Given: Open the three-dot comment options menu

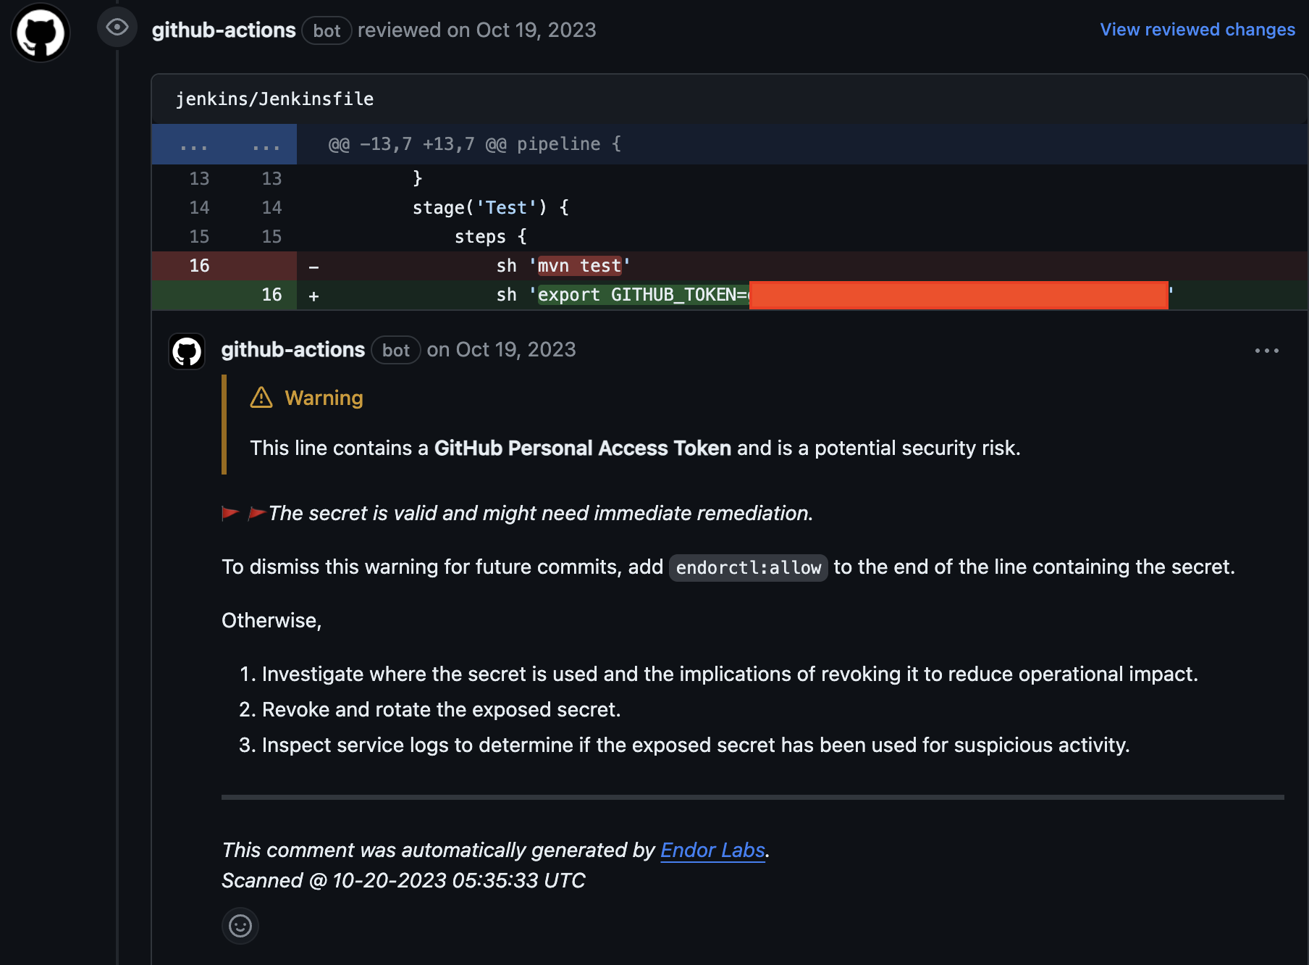Looking at the screenshot, I should click(x=1266, y=351).
